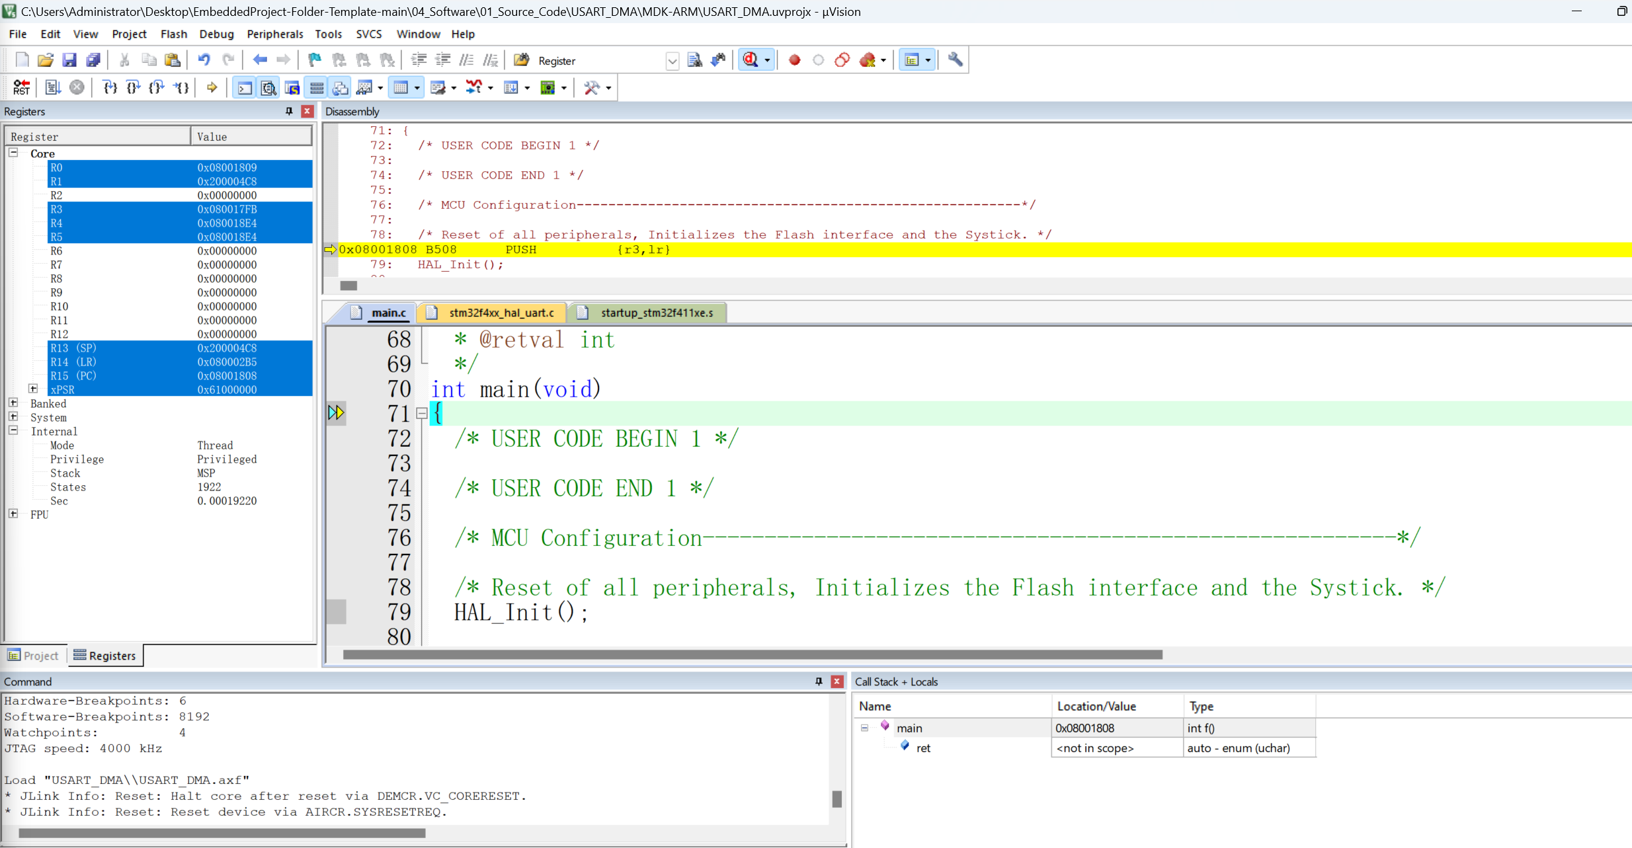1632x848 pixels.
Task: Click the source editor horizontal scrollbar
Action: [x=752, y=654]
